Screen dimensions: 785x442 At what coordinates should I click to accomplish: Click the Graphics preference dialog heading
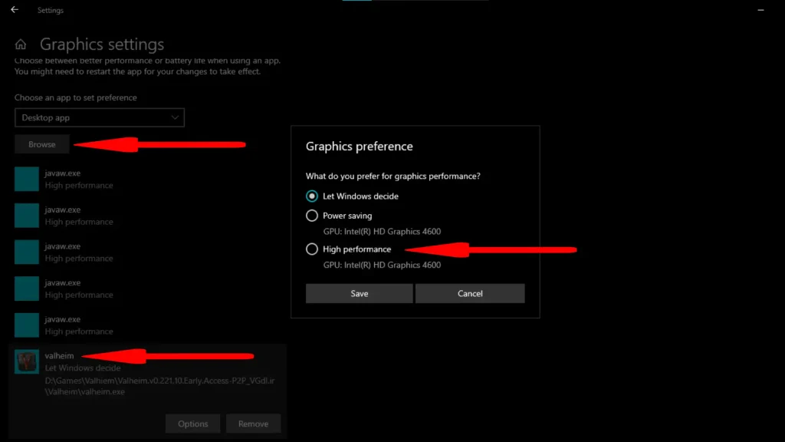[x=360, y=147]
